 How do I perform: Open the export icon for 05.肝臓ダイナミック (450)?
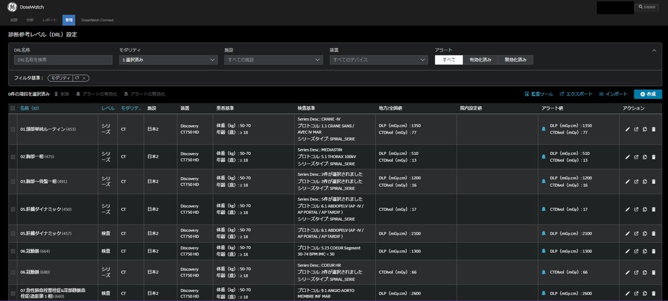click(x=636, y=210)
